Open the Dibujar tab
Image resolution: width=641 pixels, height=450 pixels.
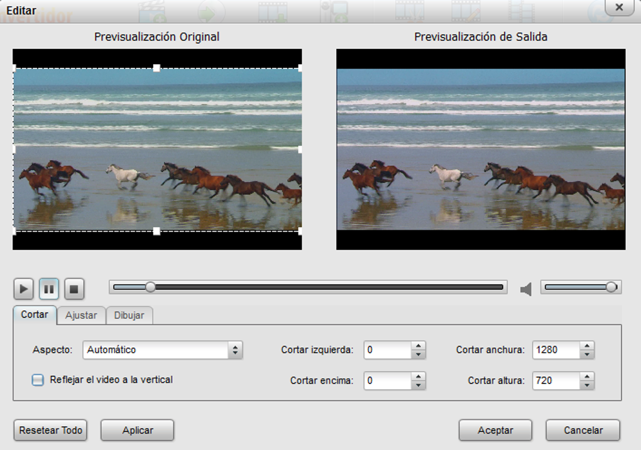129,316
